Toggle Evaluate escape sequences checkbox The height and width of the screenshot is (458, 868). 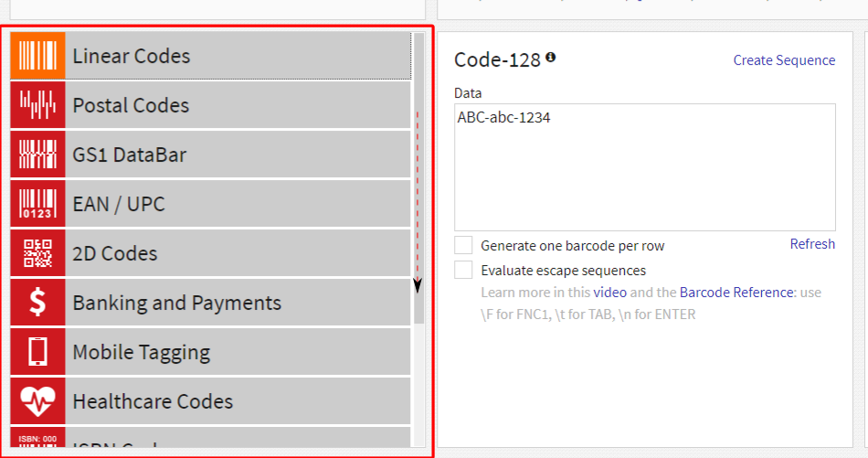pyautogui.click(x=464, y=271)
